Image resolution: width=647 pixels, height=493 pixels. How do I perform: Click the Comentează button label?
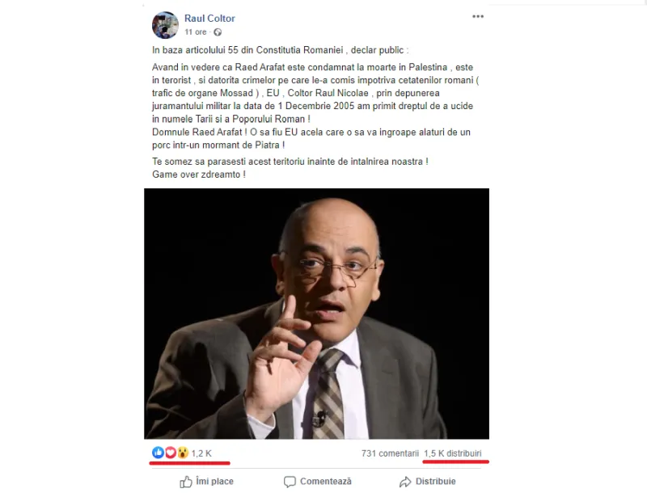pyautogui.click(x=326, y=482)
